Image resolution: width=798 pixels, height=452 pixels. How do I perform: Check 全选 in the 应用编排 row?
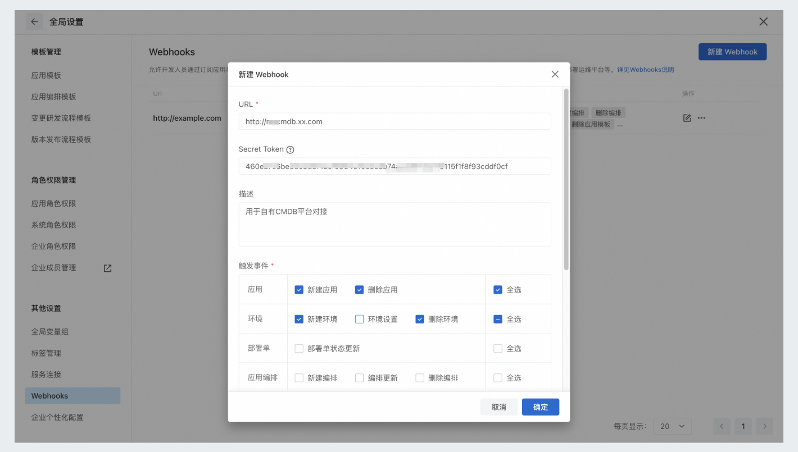point(497,378)
